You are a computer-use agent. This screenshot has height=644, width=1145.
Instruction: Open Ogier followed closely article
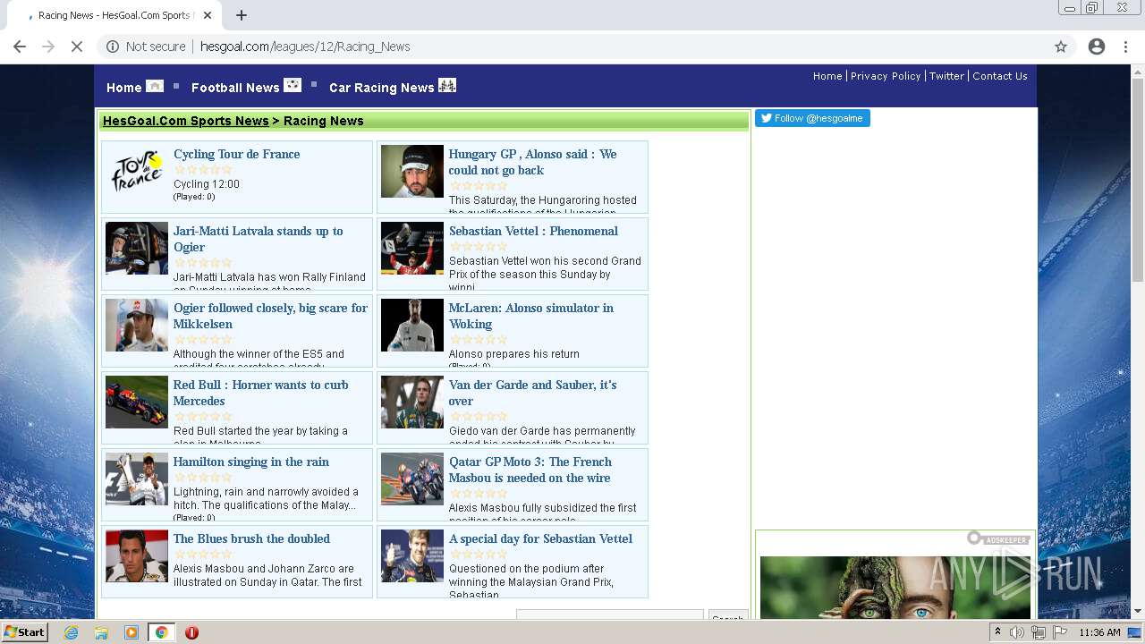(270, 316)
